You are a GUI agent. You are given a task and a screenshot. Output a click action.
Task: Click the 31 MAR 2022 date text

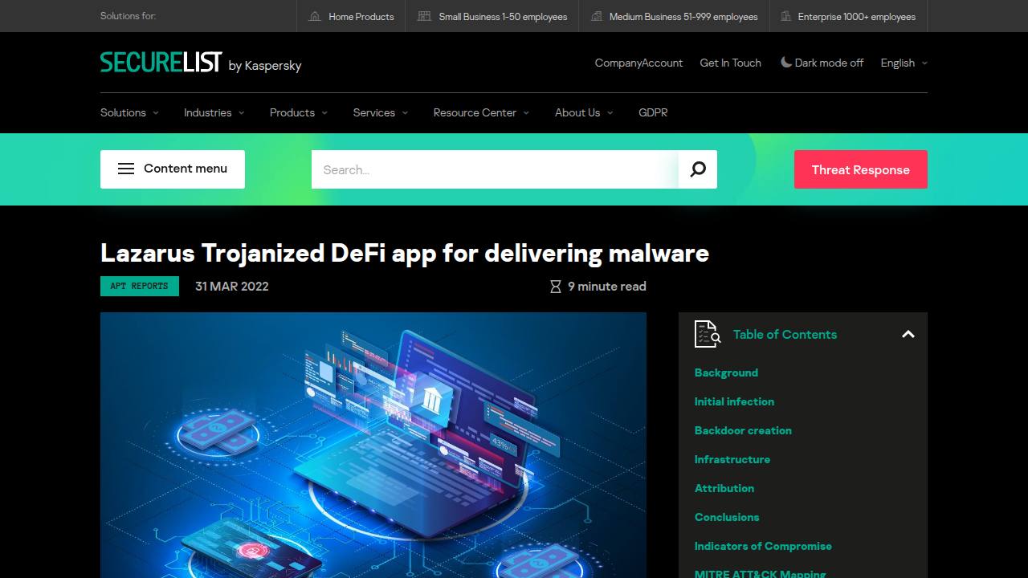coord(232,286)
